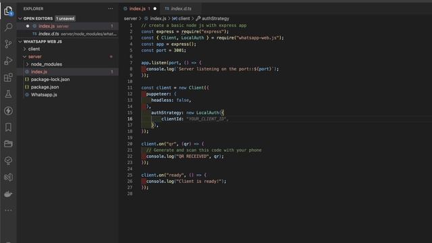Open the Docker whale icon

(9, 194)
